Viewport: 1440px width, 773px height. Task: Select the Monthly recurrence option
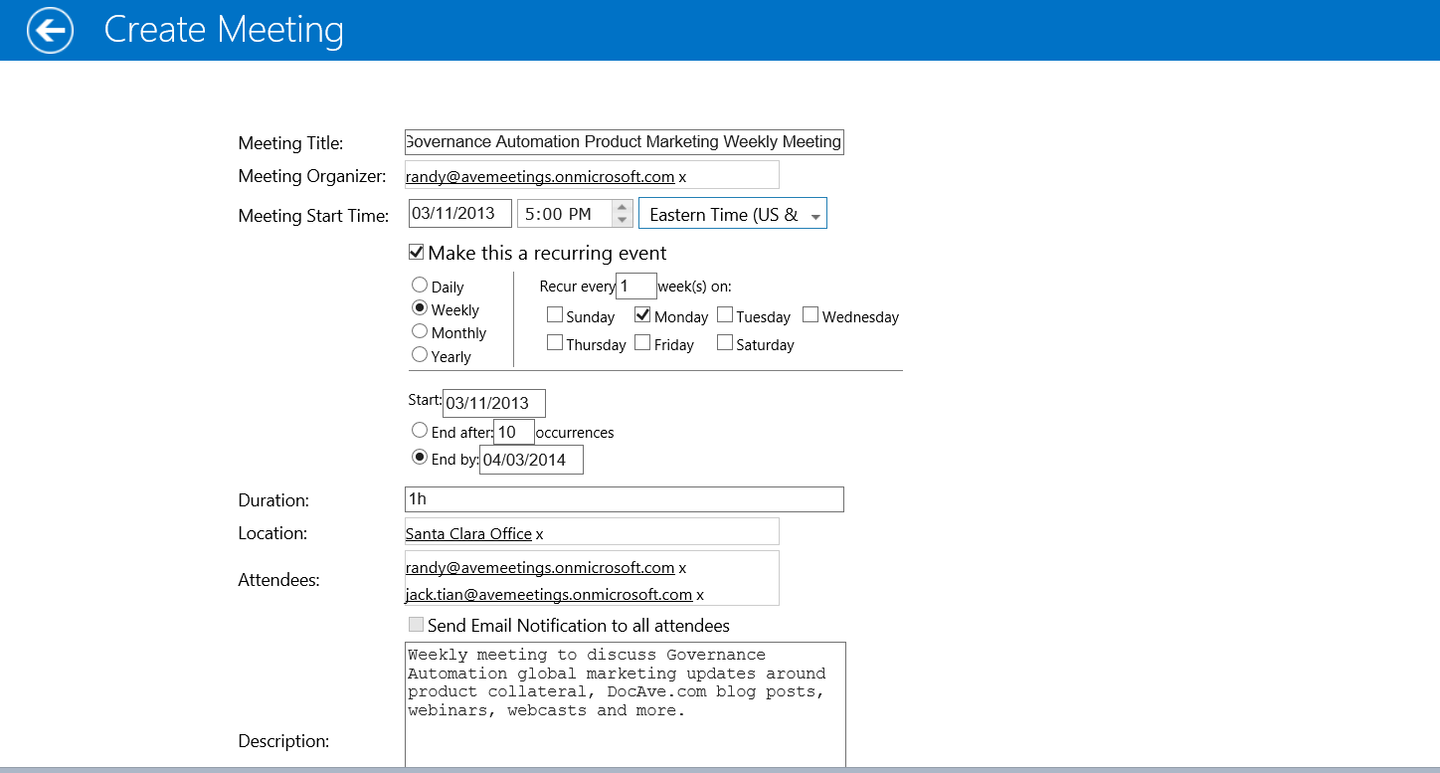pos(420,331)
